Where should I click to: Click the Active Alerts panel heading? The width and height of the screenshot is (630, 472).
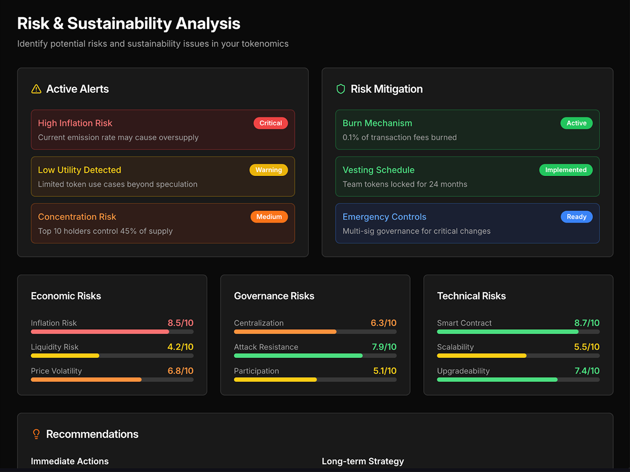(78, 89)
